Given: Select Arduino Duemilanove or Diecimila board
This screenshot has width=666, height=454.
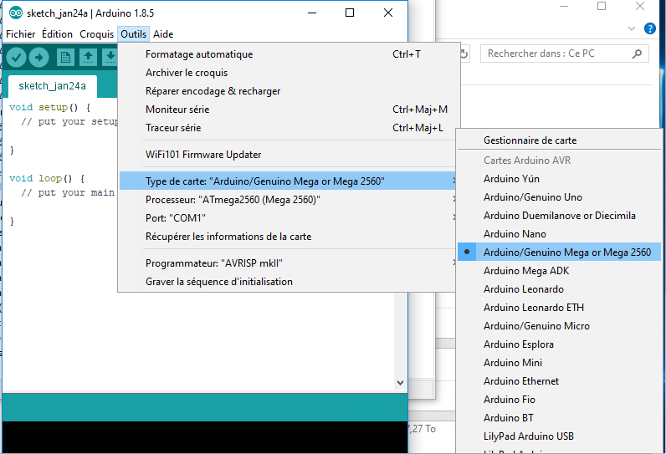Looking at the screenshot, I should [x=559, y=216].
